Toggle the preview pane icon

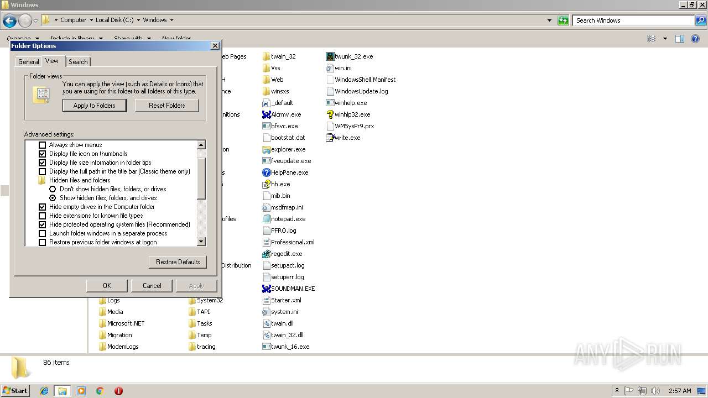click(680, 39)
